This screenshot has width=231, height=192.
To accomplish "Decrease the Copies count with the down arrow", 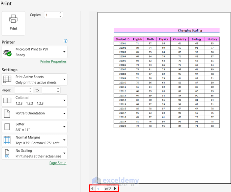I will 60,16.
